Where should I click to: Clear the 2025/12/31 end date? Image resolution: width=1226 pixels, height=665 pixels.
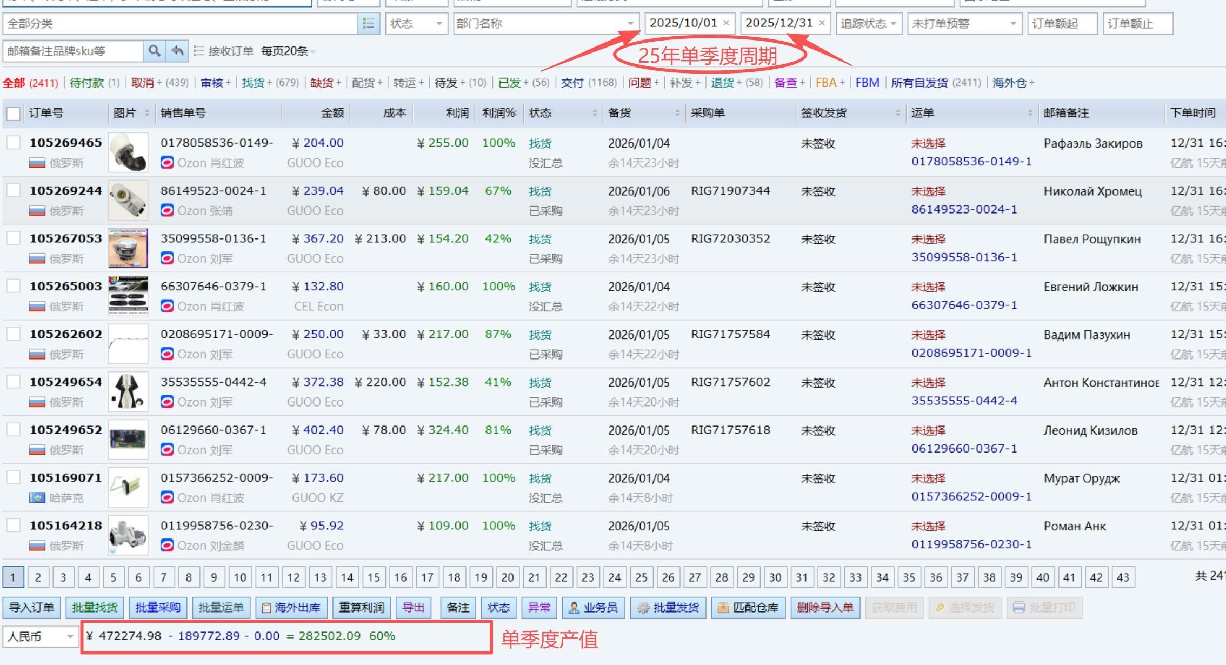(x=822, y=23)
